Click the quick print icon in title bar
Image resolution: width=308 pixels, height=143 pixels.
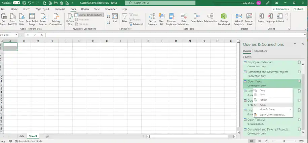(x=62, y=3)
